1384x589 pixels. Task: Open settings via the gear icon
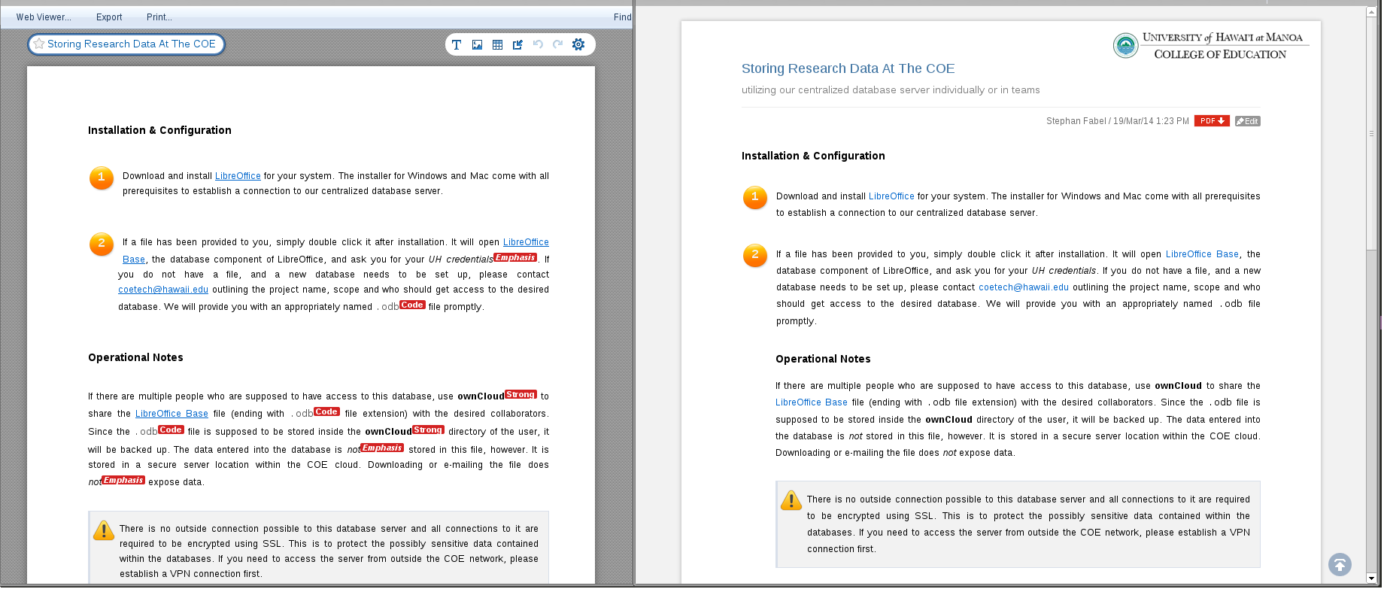click(578, 44)
